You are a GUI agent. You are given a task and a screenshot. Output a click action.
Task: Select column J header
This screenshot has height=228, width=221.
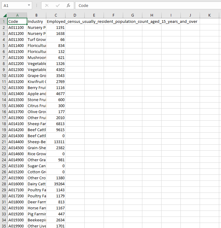point(190,15)
